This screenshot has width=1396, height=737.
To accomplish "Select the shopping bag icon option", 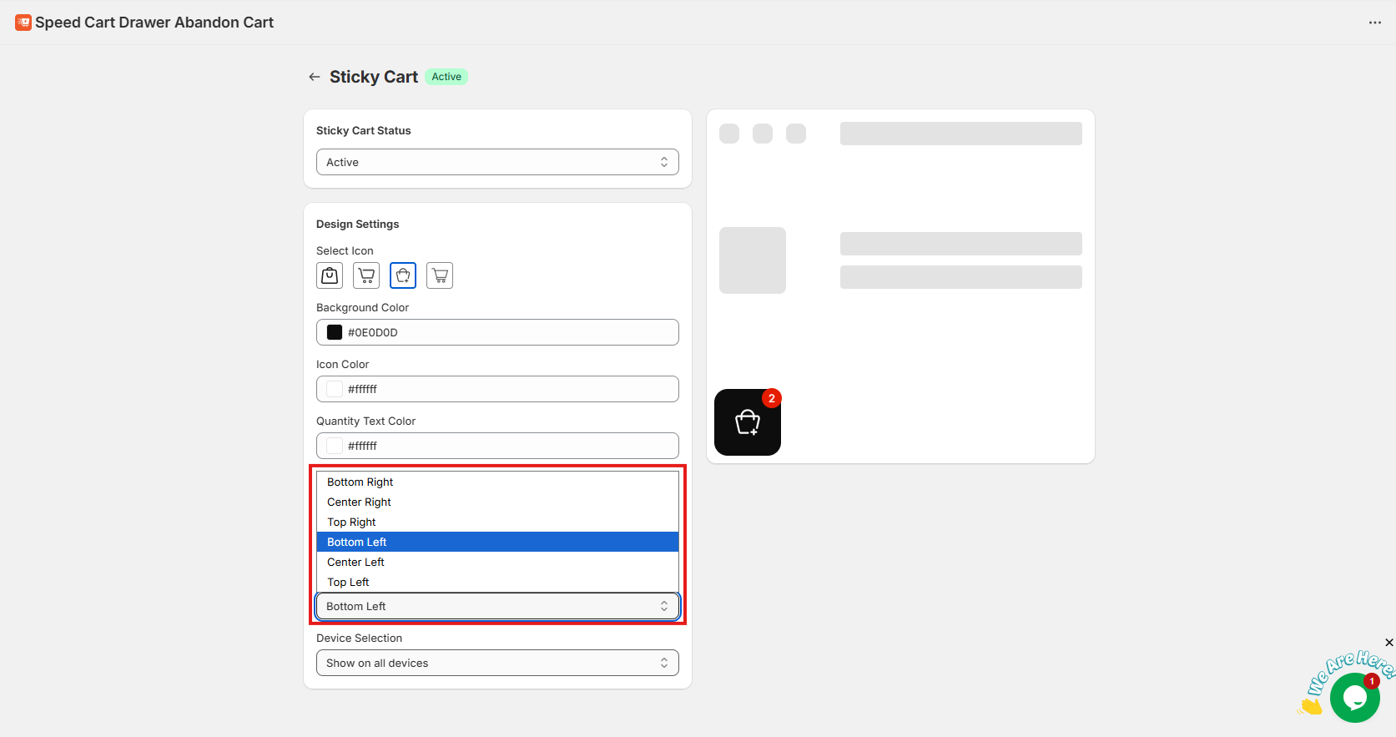I will coord(330,275).
